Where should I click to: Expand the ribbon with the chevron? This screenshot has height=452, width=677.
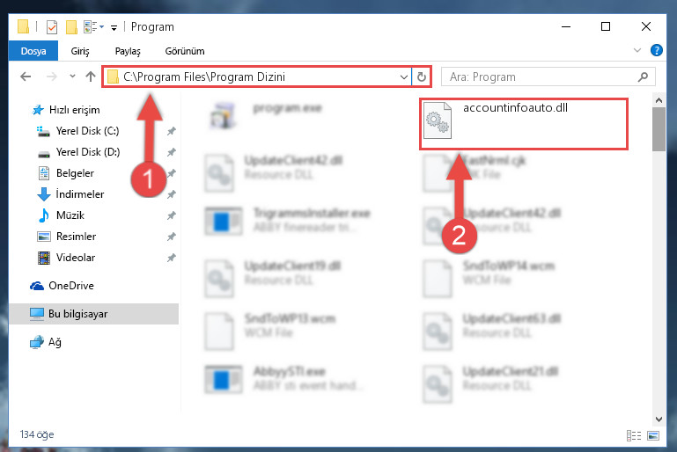pyautogui.click(x=637, y=50)
